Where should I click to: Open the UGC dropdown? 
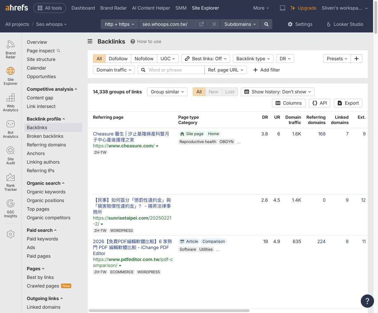pyautogui.click(x=168, y=59)
